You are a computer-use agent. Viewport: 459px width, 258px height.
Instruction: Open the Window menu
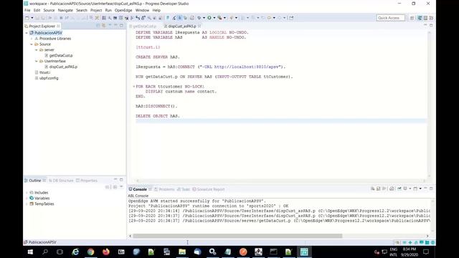(x=142, y=10)
